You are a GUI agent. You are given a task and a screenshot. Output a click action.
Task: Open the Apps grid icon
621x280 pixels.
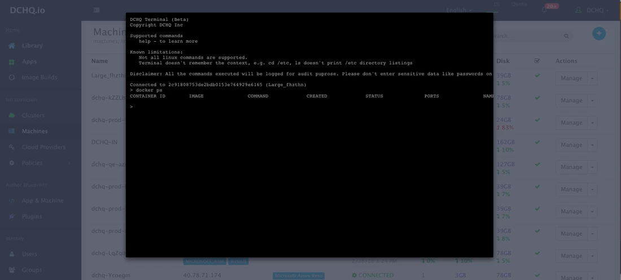coord(12,62)
